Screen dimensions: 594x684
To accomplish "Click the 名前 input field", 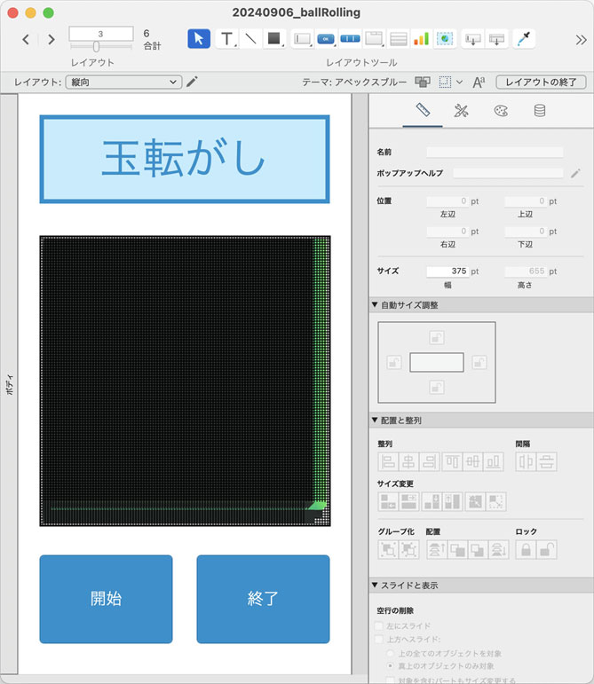I will click(495, 152).
